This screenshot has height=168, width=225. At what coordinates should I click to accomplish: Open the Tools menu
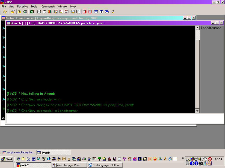pos(34,7)
